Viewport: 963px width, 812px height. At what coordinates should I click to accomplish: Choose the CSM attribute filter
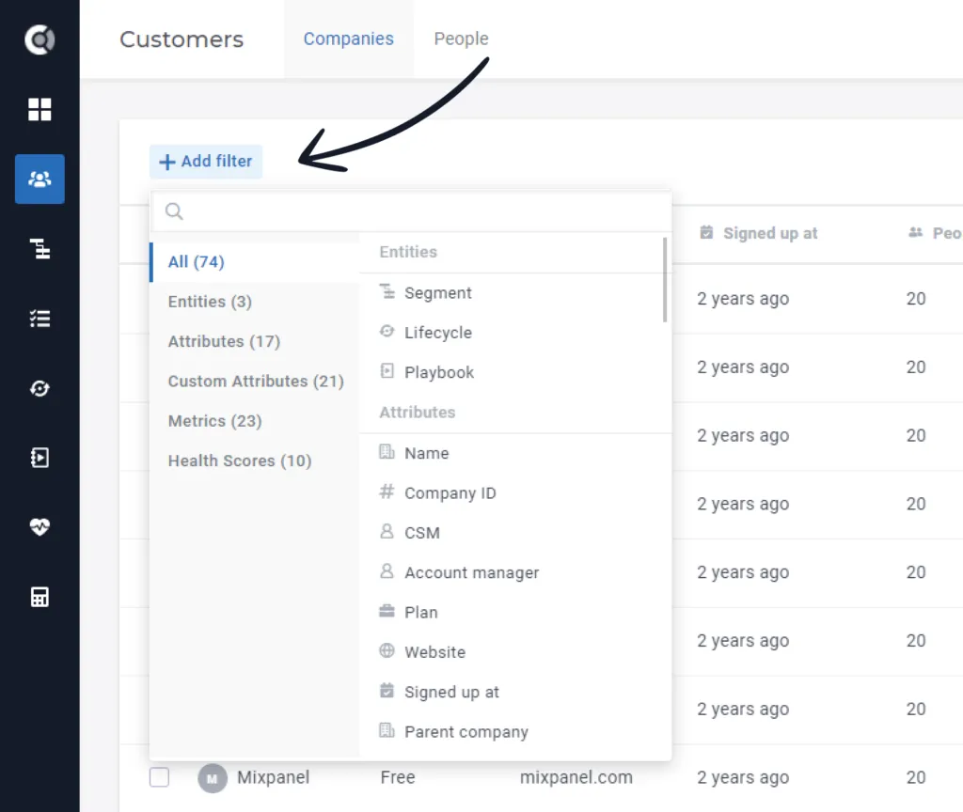coord(515,533)
